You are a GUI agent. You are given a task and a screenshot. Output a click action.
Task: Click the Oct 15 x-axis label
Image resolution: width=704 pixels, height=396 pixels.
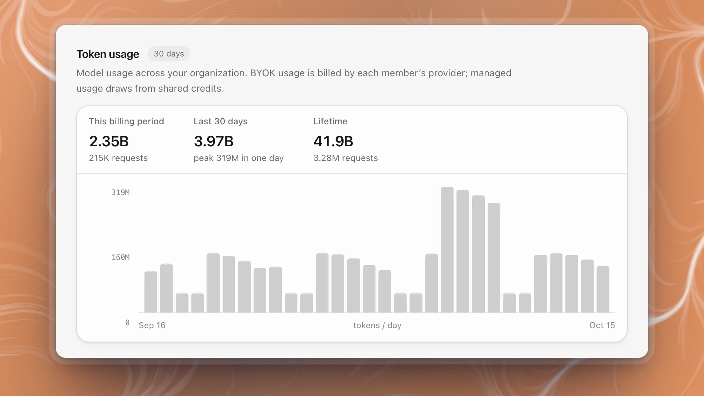pos(602,325)
